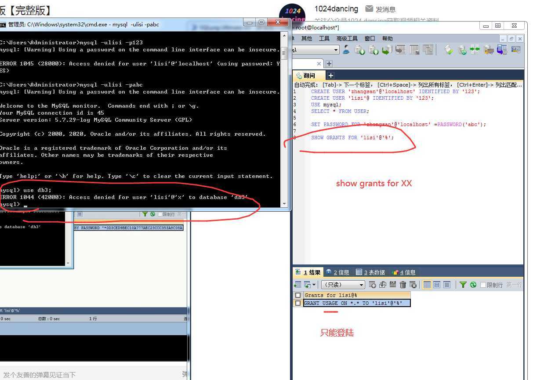
Task: Click the green refresh icon in right result toolbar
Action: click(x=473, y=285)
